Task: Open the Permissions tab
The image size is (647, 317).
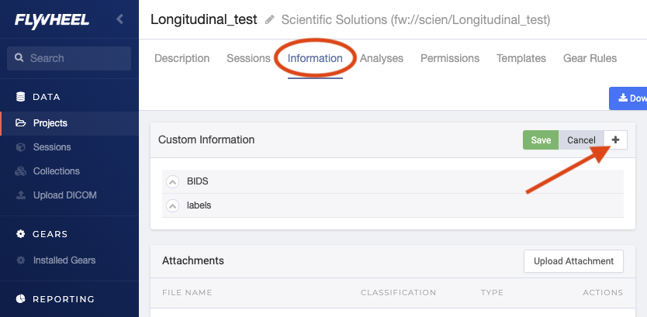Action: [x=450, y=59]
